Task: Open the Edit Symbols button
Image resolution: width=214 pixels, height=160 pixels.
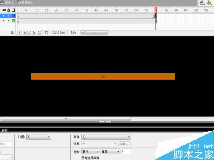Action: click(x=209, y=3)
